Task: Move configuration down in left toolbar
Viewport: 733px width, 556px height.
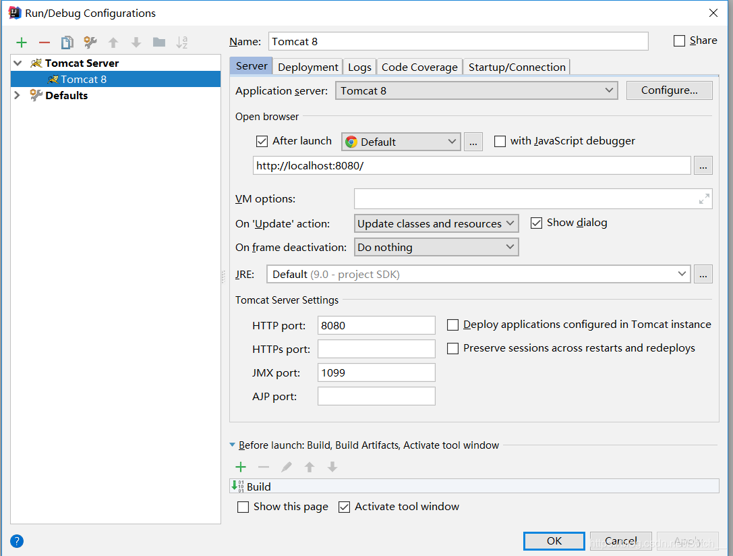Action: [x=136, y=43]
